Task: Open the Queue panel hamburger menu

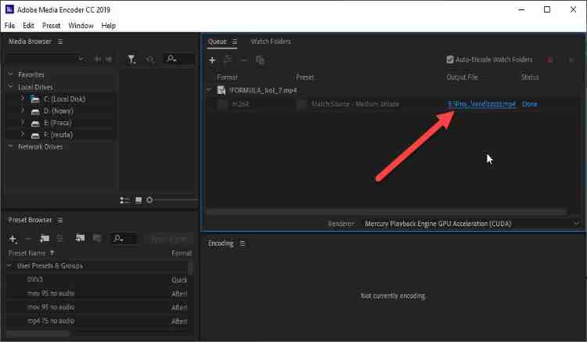Action: (x=234, y=41)
